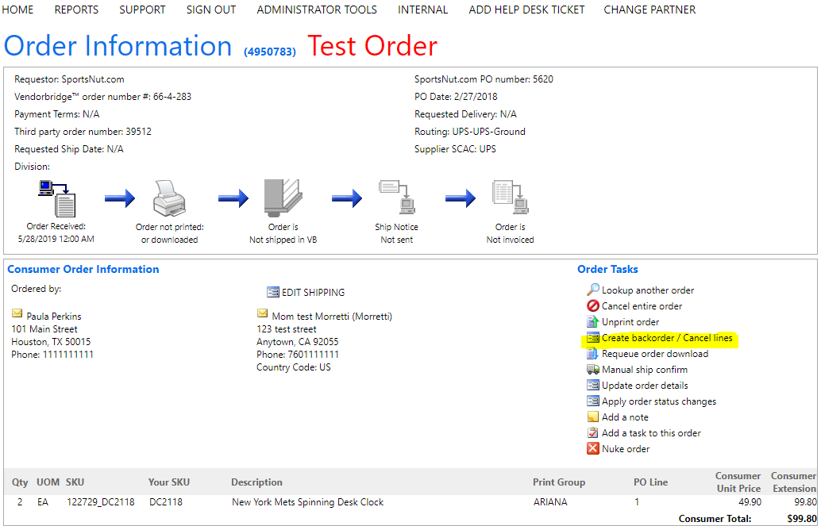Image resolution: width=821 pixels, height=526 pixels.
Task: Click the Consumer Total $99.80
Action: click(802, 519)
